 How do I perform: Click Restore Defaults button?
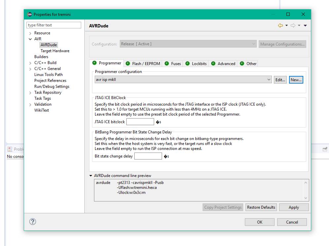coord(261,207)
